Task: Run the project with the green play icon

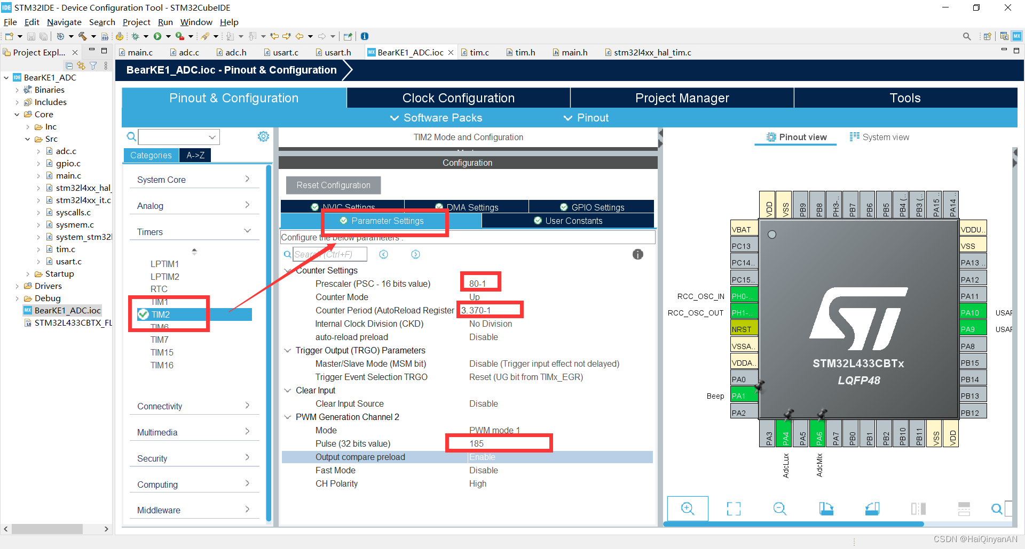Action: click(x=157, y=36)
